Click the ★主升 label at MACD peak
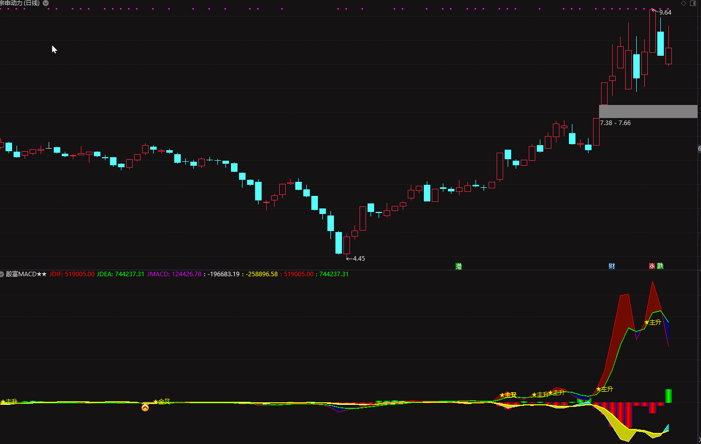Viewport: 701px width, 444px height. pyautogui.click(x=653, y=322)
